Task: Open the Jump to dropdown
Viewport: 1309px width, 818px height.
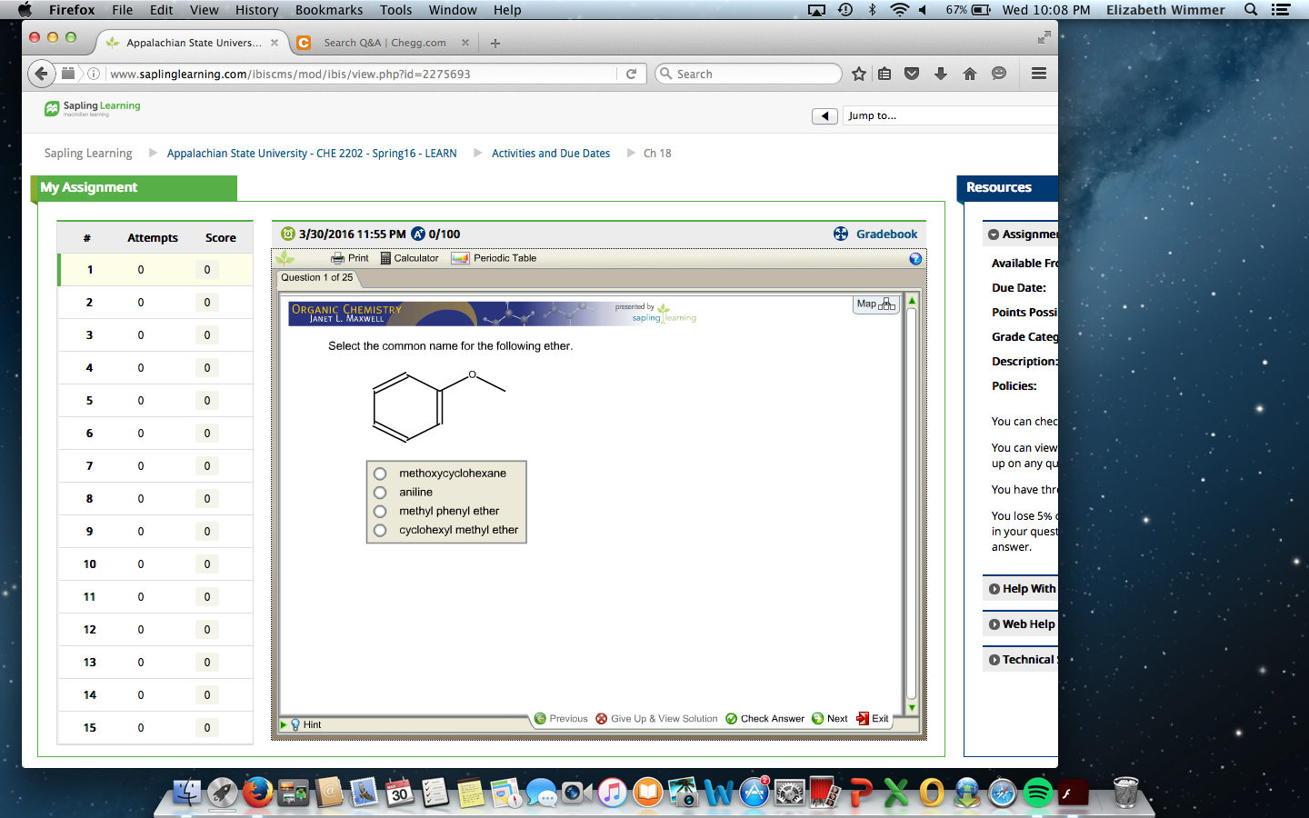Action: [945, 116]
